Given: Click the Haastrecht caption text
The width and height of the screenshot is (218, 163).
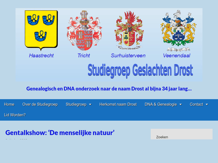Looking at the screenshot, I should pos(41,56).
